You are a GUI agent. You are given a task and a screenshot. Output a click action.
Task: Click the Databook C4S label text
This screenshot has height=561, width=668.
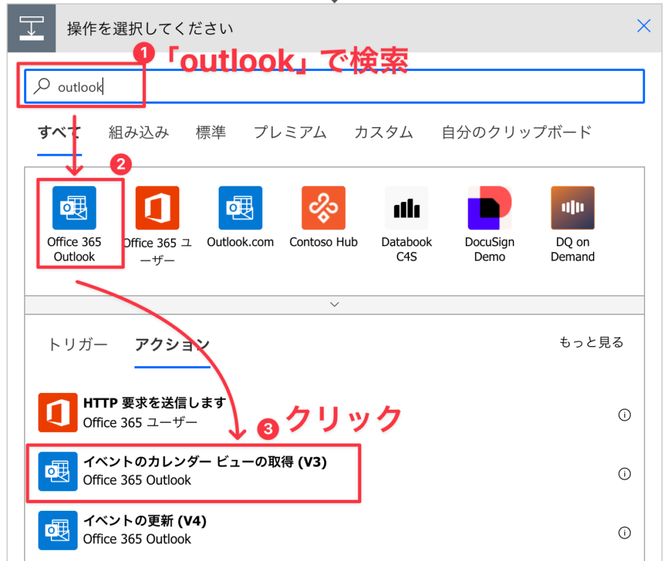coord(406,250)
